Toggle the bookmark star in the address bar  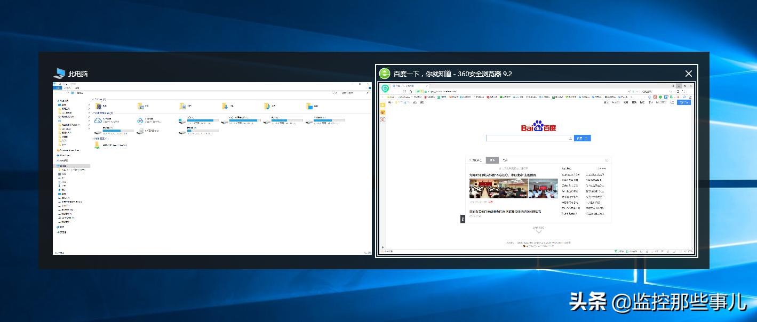[633, 91]
